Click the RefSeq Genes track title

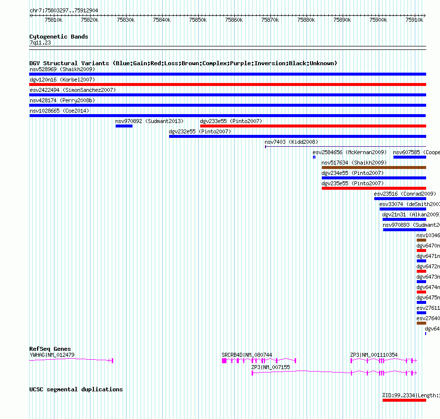50,349
